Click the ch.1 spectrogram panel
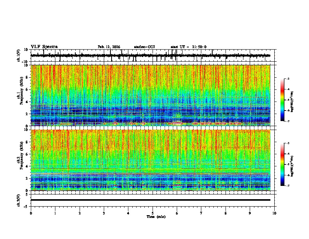Image resolution: width=309 pixels, height=239 pixels. pyautogui.click(x=150, y=95)
